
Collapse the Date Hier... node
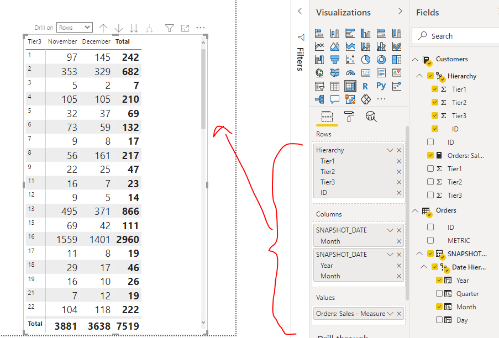point(424,267)
